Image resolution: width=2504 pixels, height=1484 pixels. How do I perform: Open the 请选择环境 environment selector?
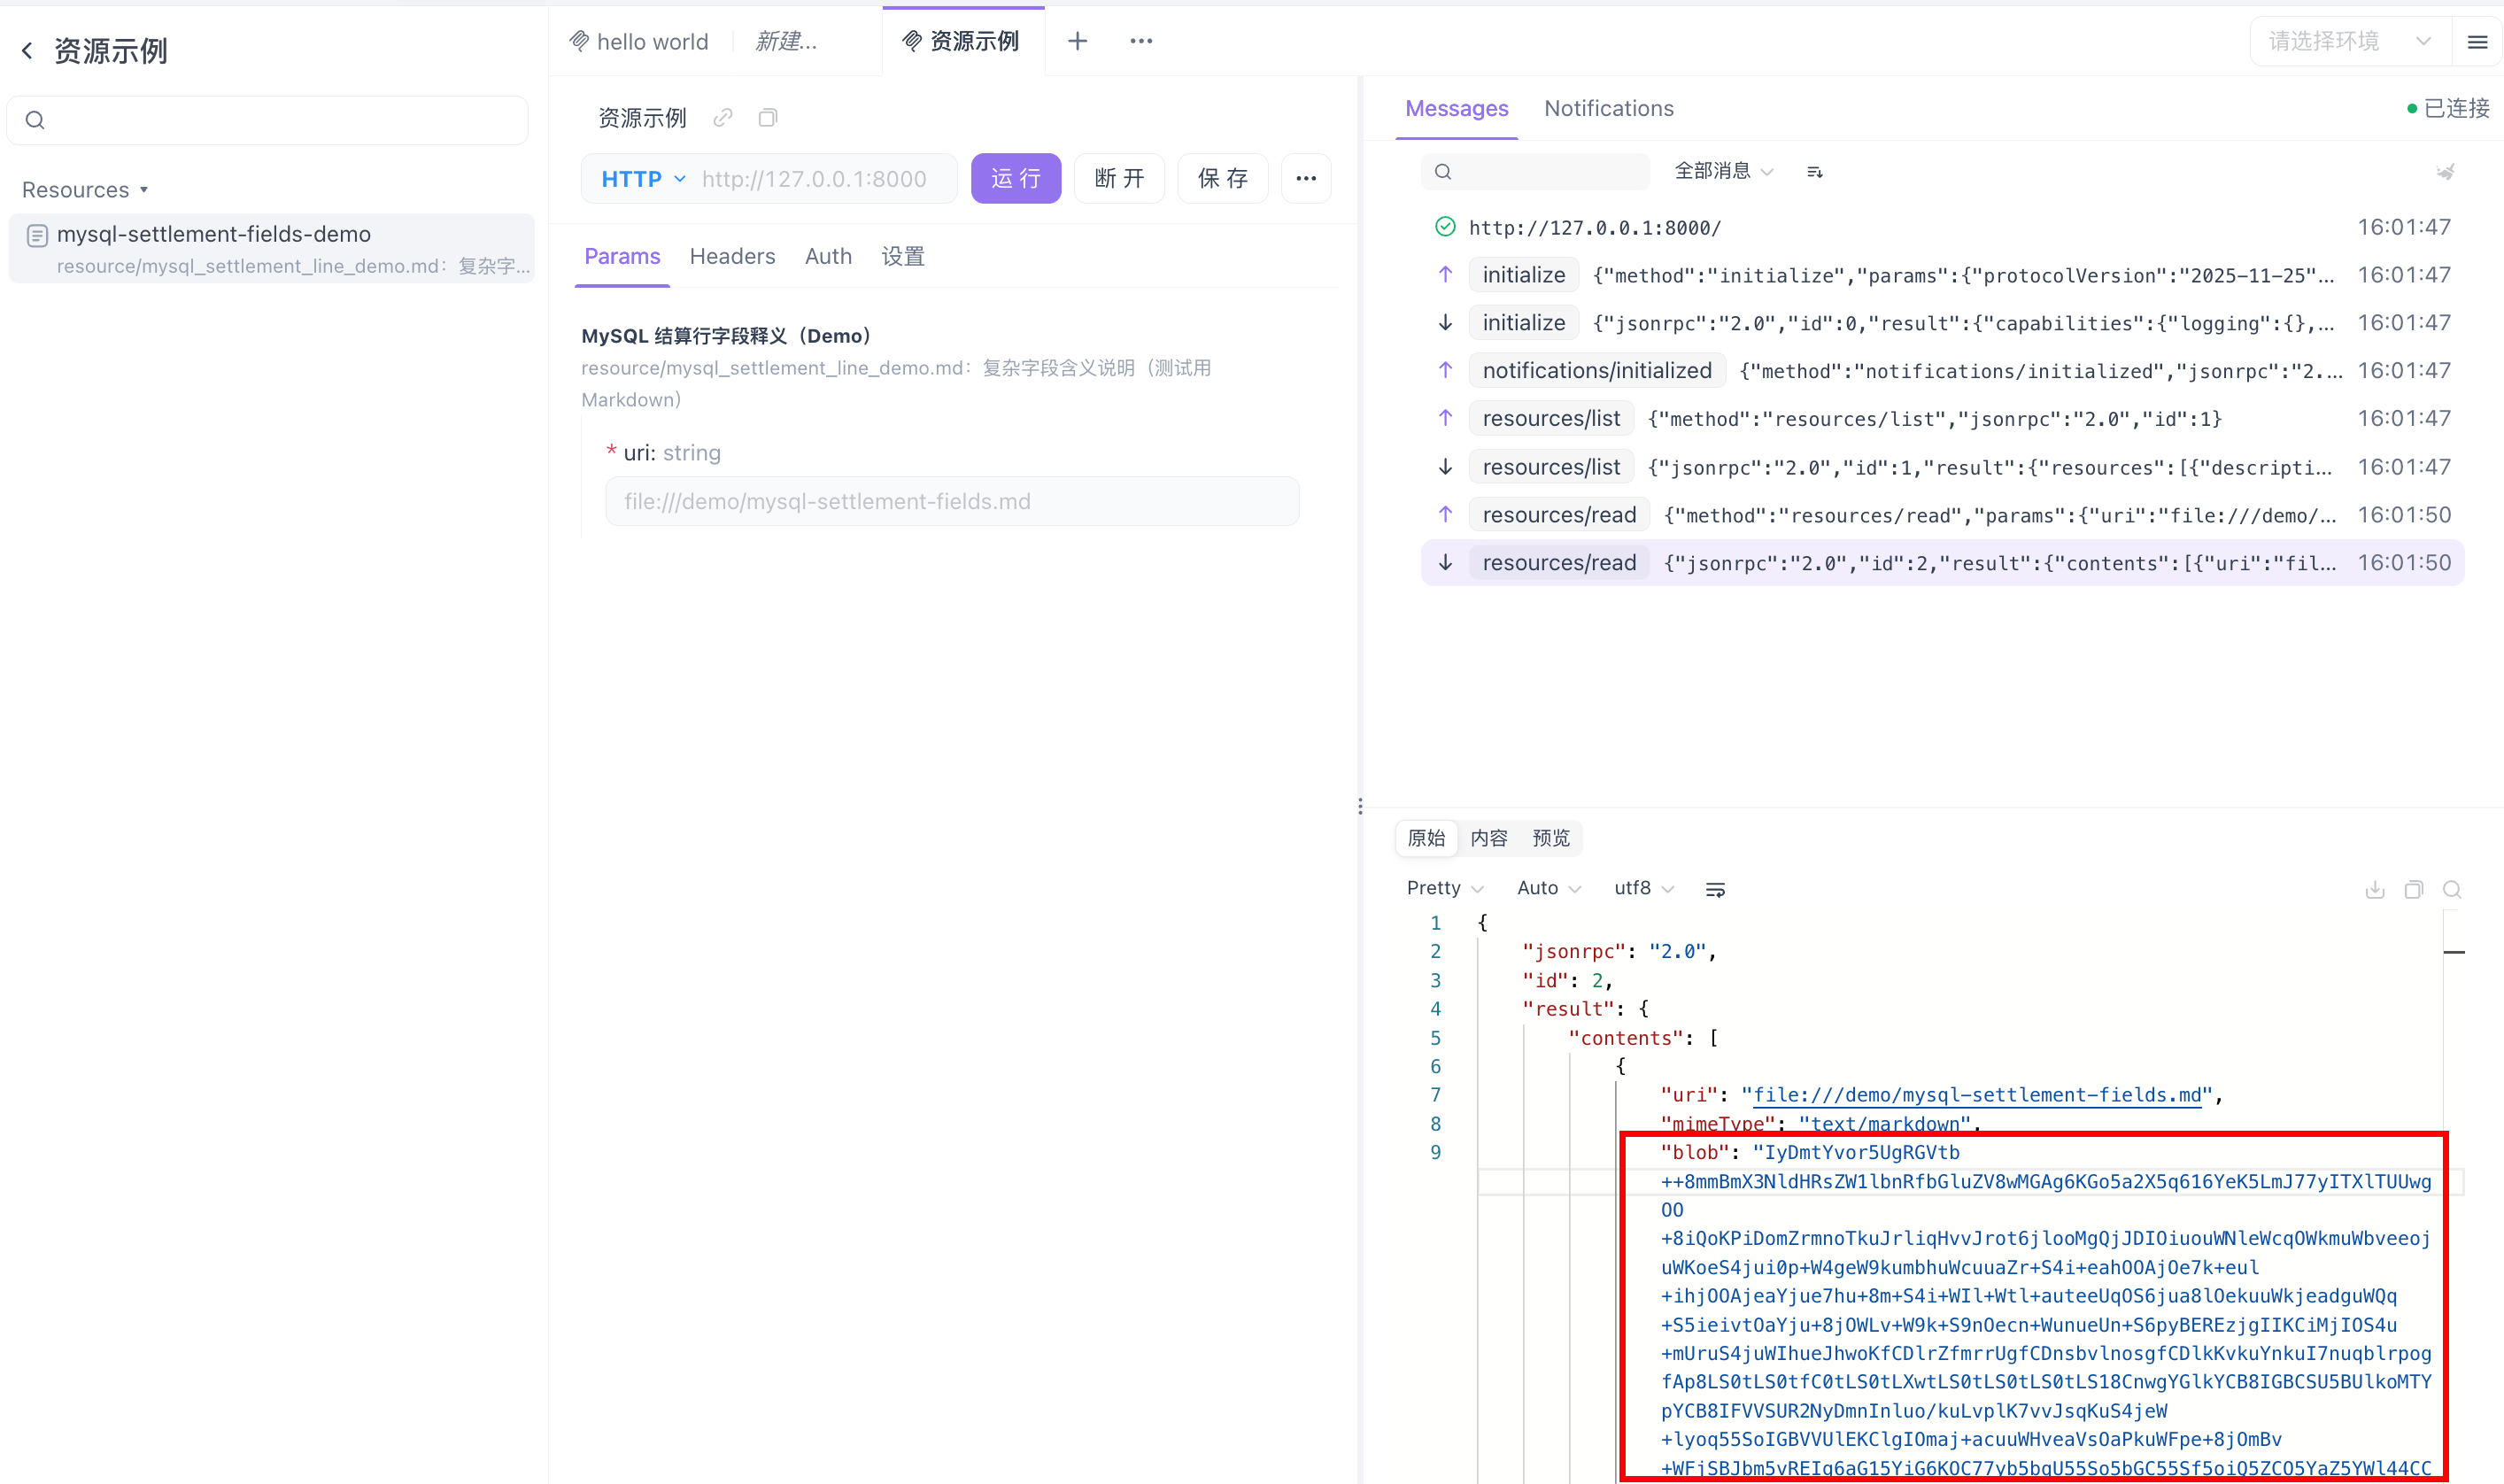click(2349, 41)
